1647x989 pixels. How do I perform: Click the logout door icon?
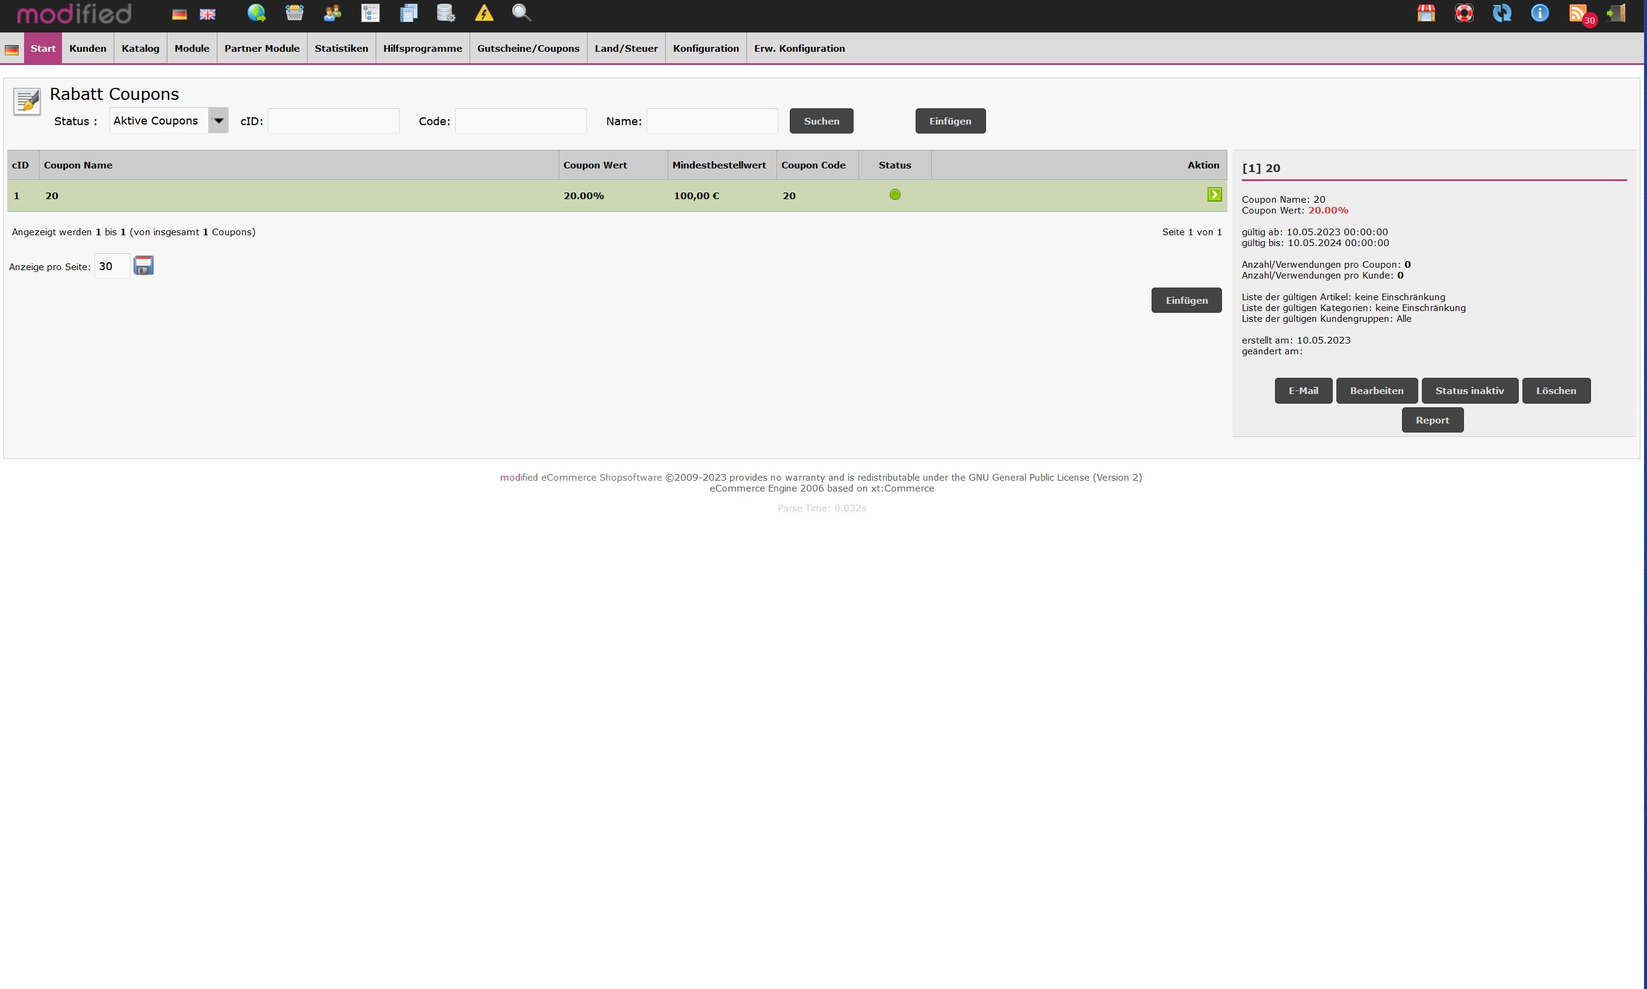1616,13
